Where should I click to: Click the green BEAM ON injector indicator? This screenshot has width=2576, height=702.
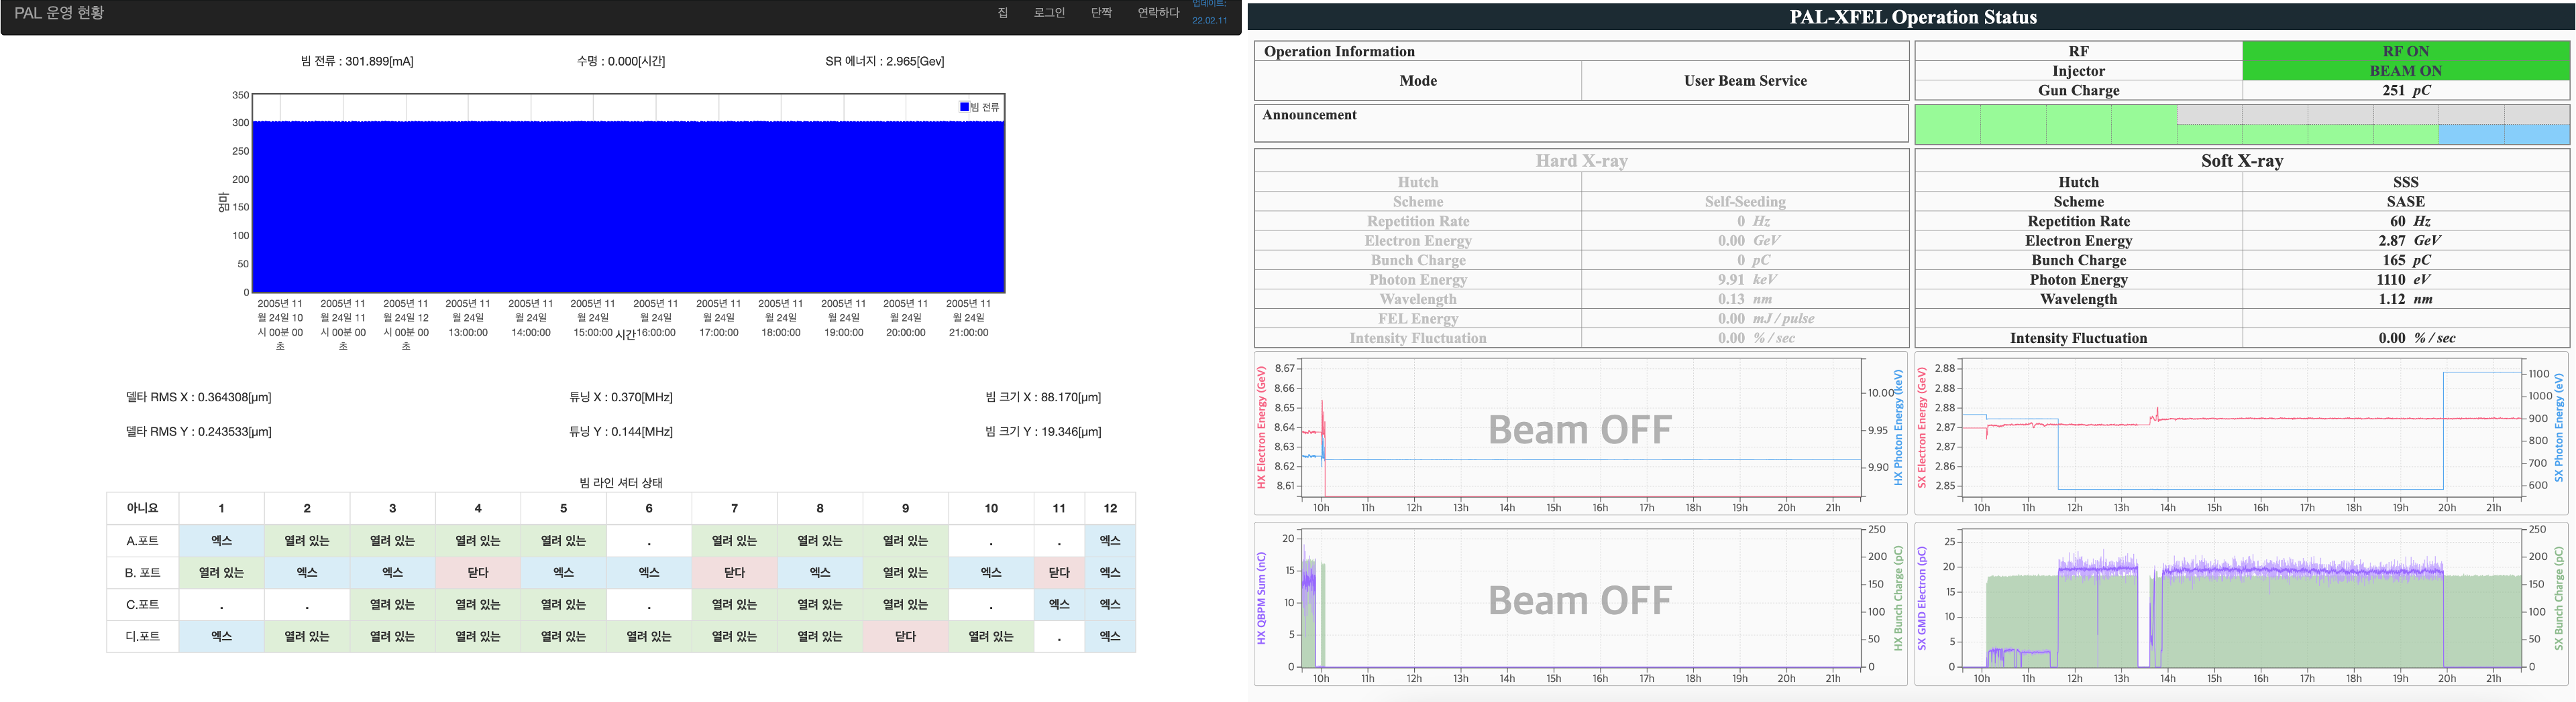coord(2405,71)
